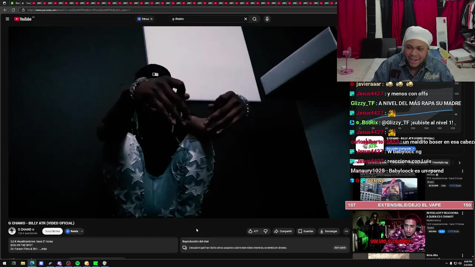Open the G CHAMO channel avatar
This screenshot has width=475, height=267.
pyautogui.click(x=12, y=231)
